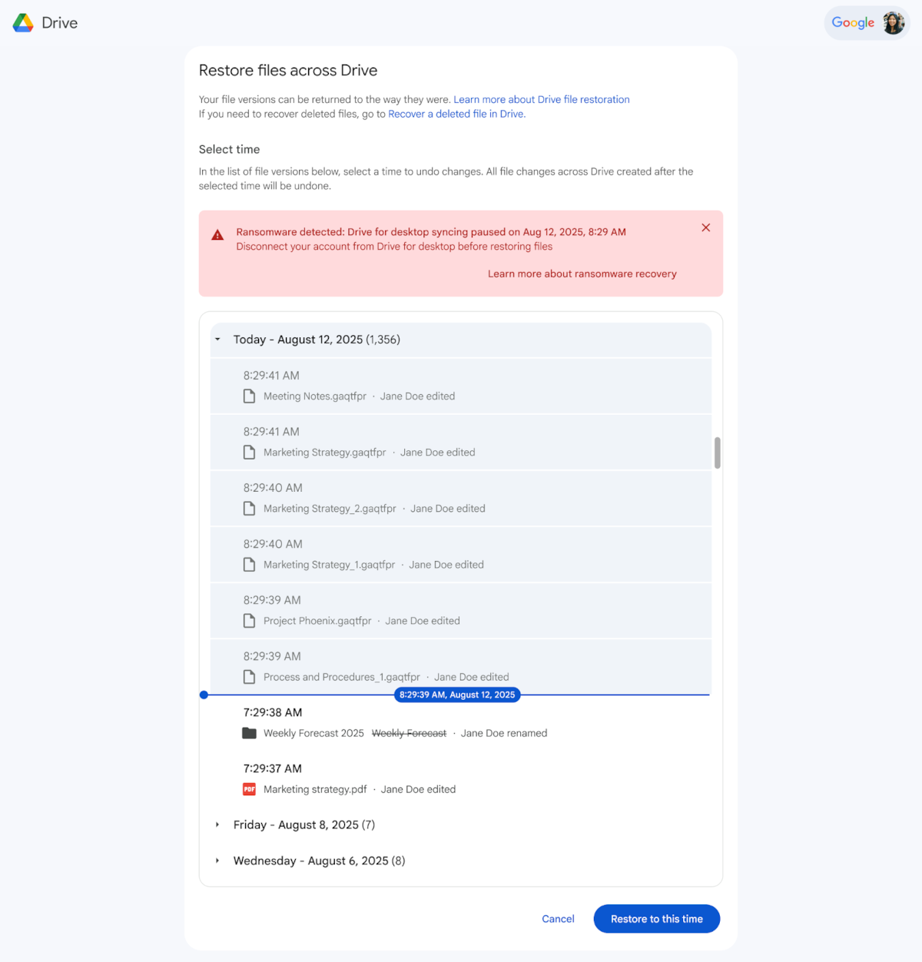Click the file icon beside Marketing Strategy_2.gaqtfpr
Viewport: 922px width, 962px height.
pos(249,508)
